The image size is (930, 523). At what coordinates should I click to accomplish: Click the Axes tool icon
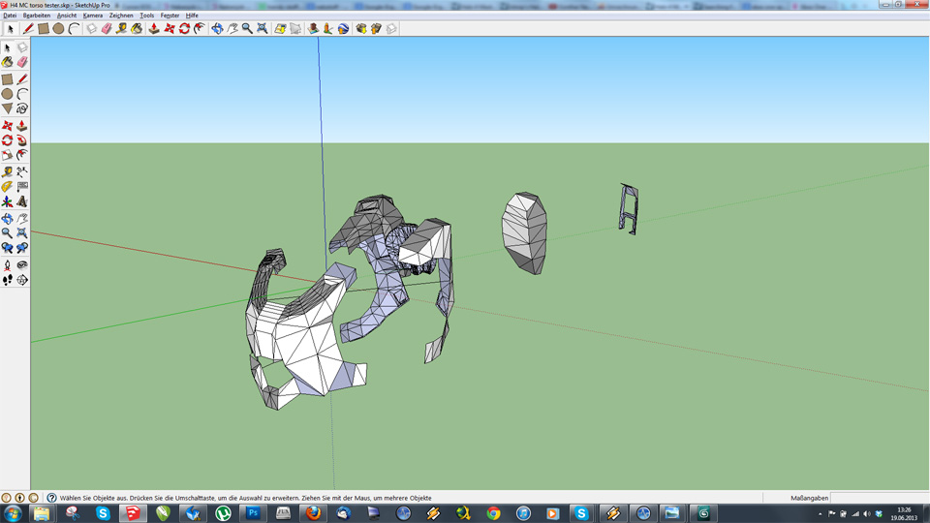point(7,201)
